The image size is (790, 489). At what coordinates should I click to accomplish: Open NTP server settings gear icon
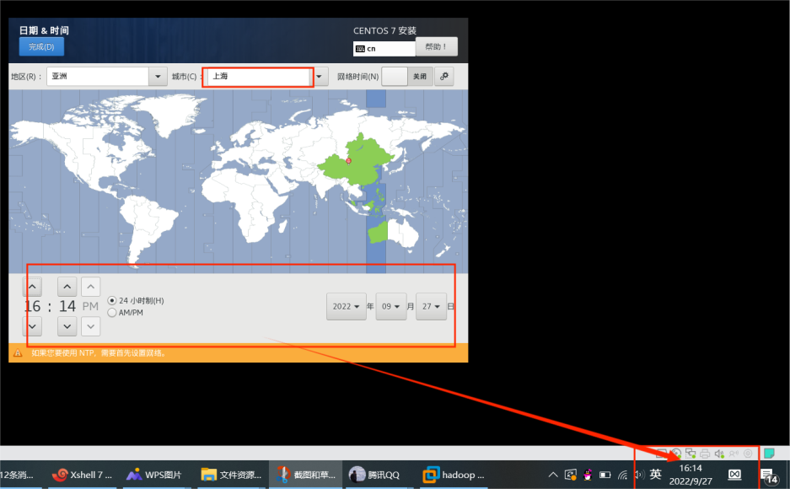coord(443,77)
